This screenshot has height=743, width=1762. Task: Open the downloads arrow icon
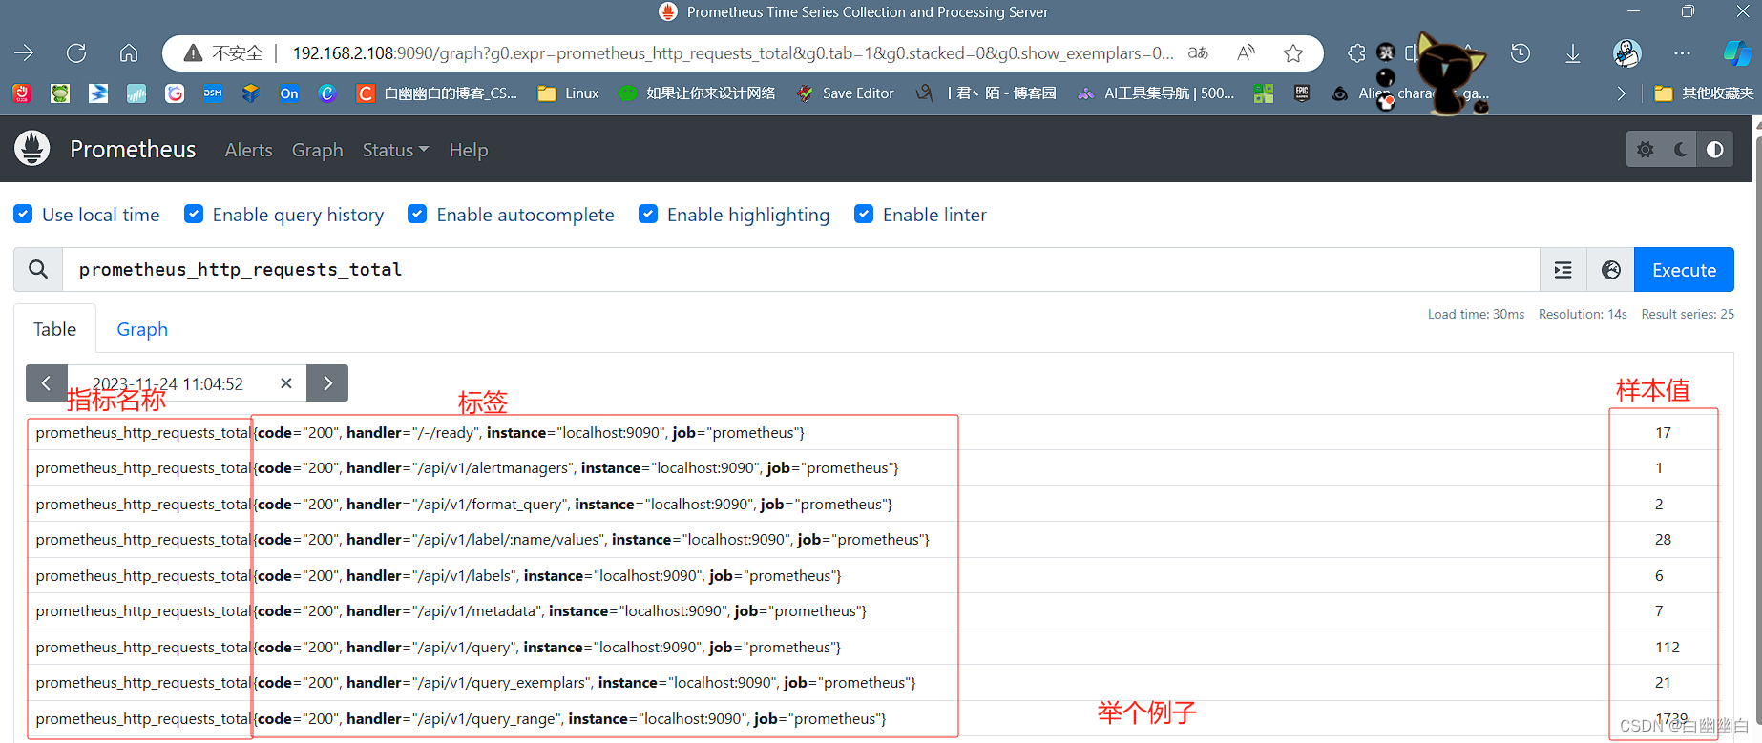point(1573,53)
